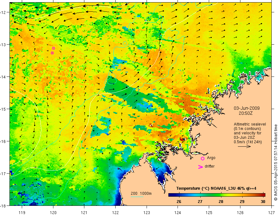Click the -18 latitude axis label
Image resolution: width=278 pixels, height=215 pixels.
click(3, 206)
